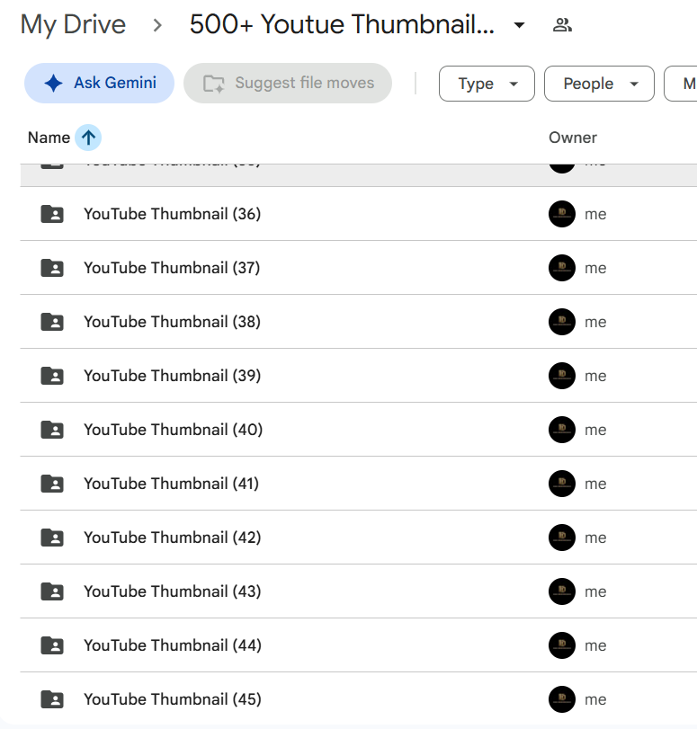
Task: Select the YouTube Thumbnail (36) folder name
Action: click(x=172, y=214)
